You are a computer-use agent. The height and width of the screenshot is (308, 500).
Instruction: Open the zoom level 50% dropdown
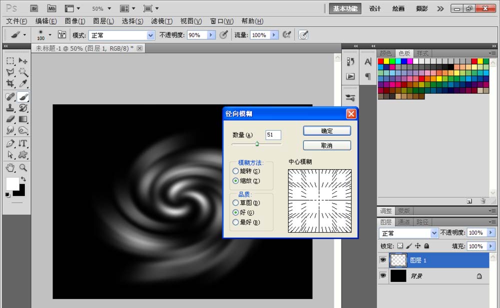[x=109, y=8]
